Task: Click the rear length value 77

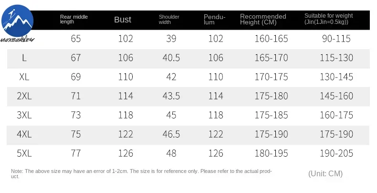Action: pos(76,153)
